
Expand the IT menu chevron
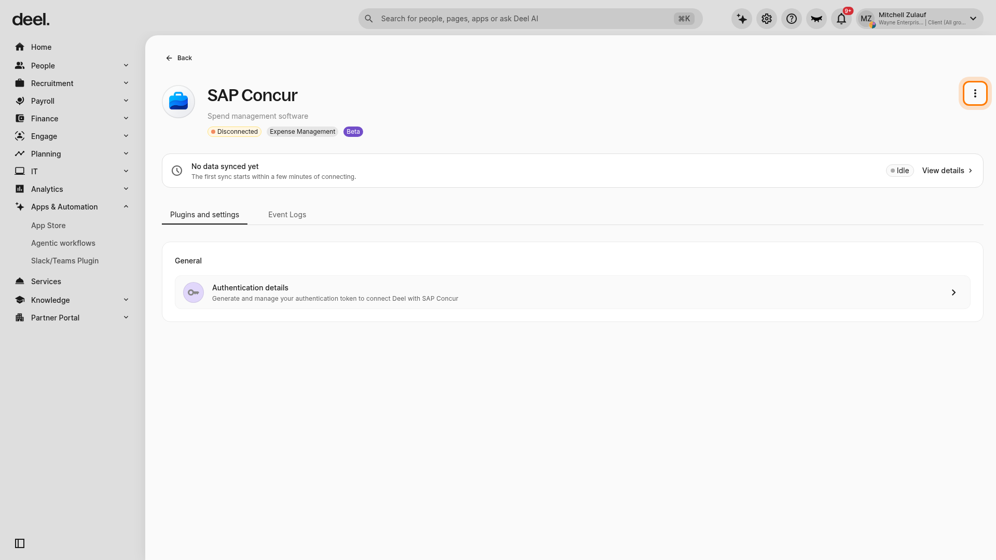click(126, 171)
